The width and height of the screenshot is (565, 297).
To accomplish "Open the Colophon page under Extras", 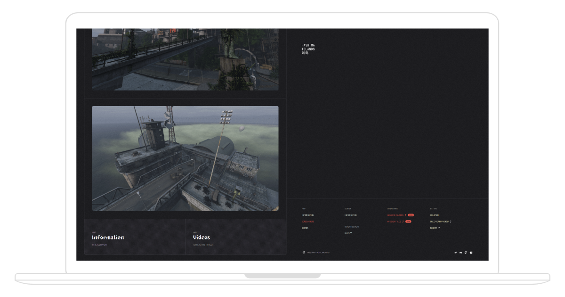I will [x=436, y=214].
